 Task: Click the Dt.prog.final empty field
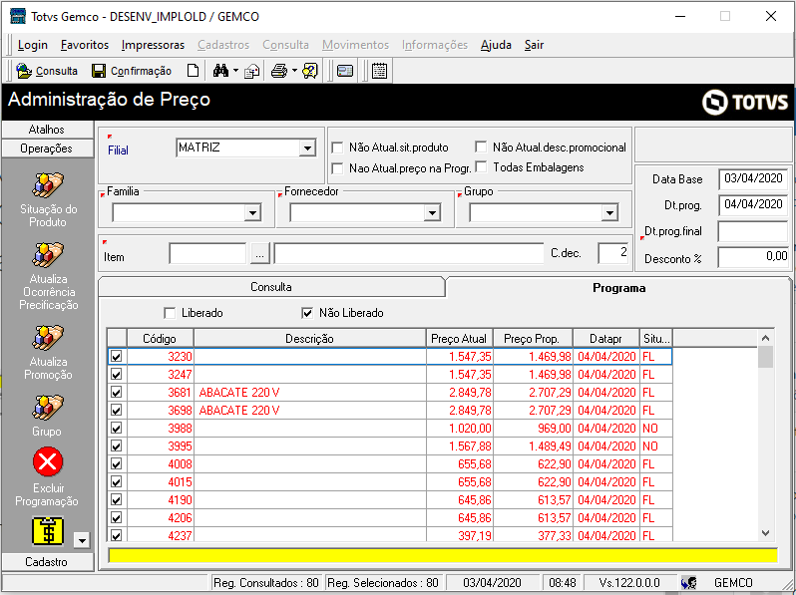click(753, 231)
